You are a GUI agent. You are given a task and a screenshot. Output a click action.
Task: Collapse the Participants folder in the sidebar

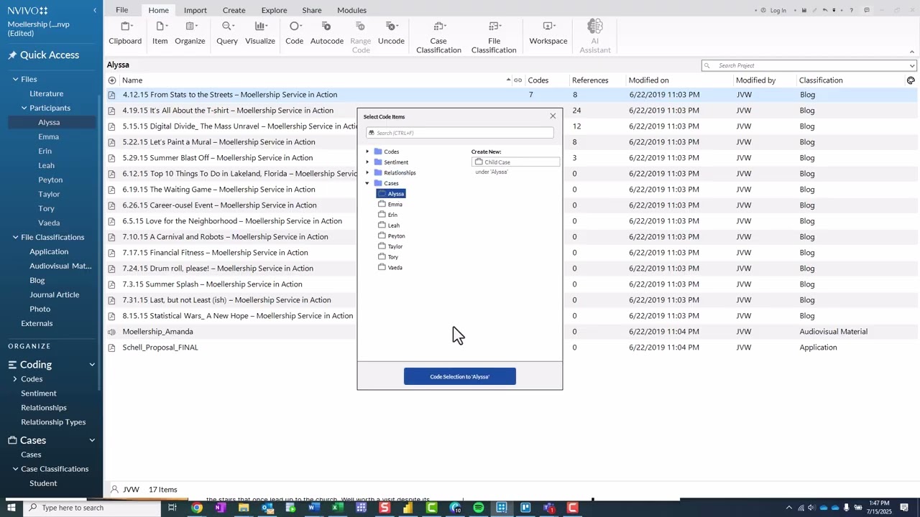pos(24,108)
